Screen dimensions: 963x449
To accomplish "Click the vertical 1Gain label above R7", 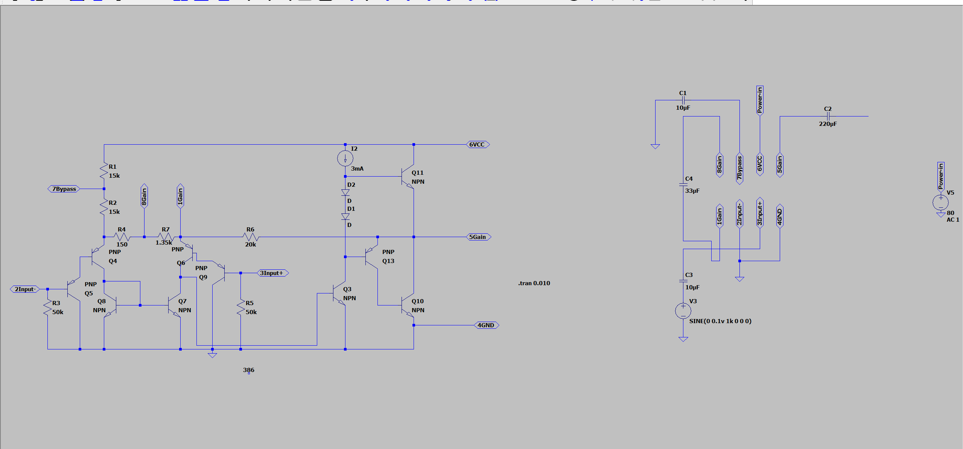I will (x=180, y=196).
